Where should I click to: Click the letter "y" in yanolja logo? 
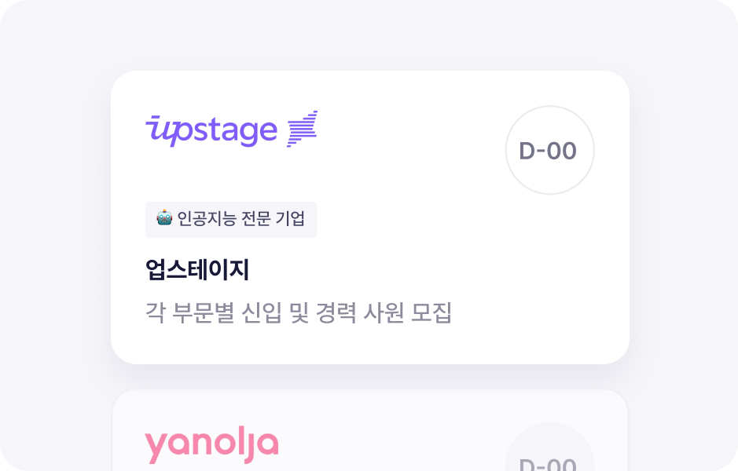156,447
